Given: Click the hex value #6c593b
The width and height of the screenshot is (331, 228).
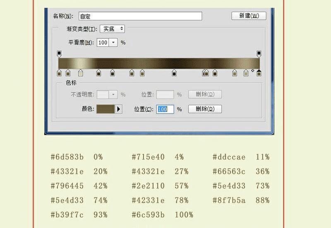Looking at the screenshot, I should pos(148,215).
